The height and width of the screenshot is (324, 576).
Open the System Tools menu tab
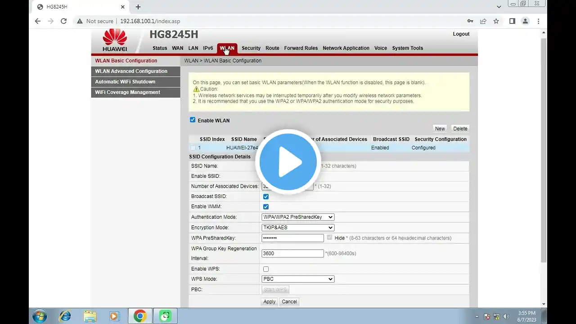pos(408,48)
